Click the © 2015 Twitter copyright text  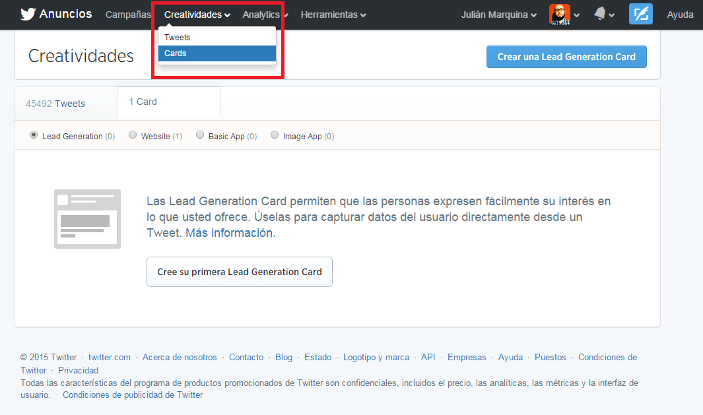point(48,357)
